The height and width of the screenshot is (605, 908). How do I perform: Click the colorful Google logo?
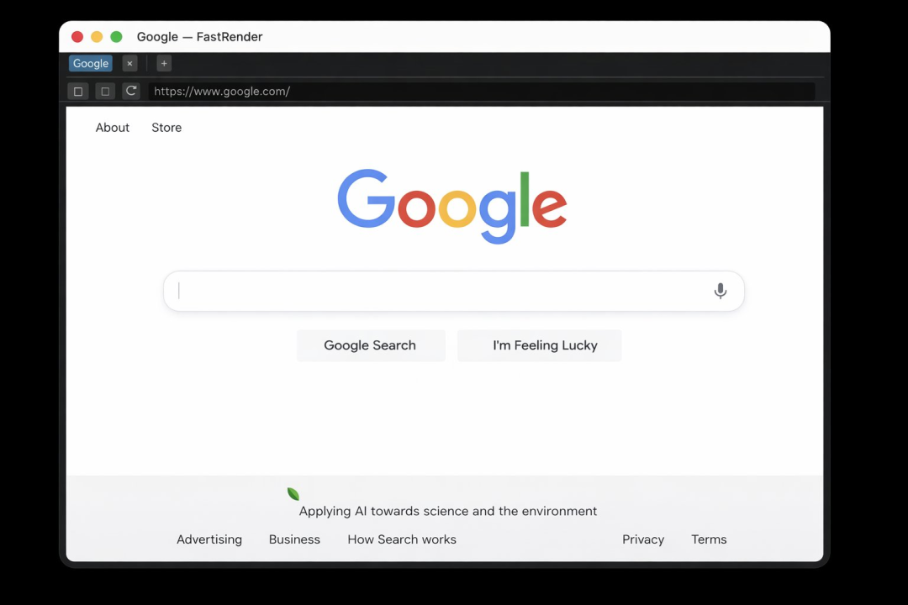(x=452, y=206)
